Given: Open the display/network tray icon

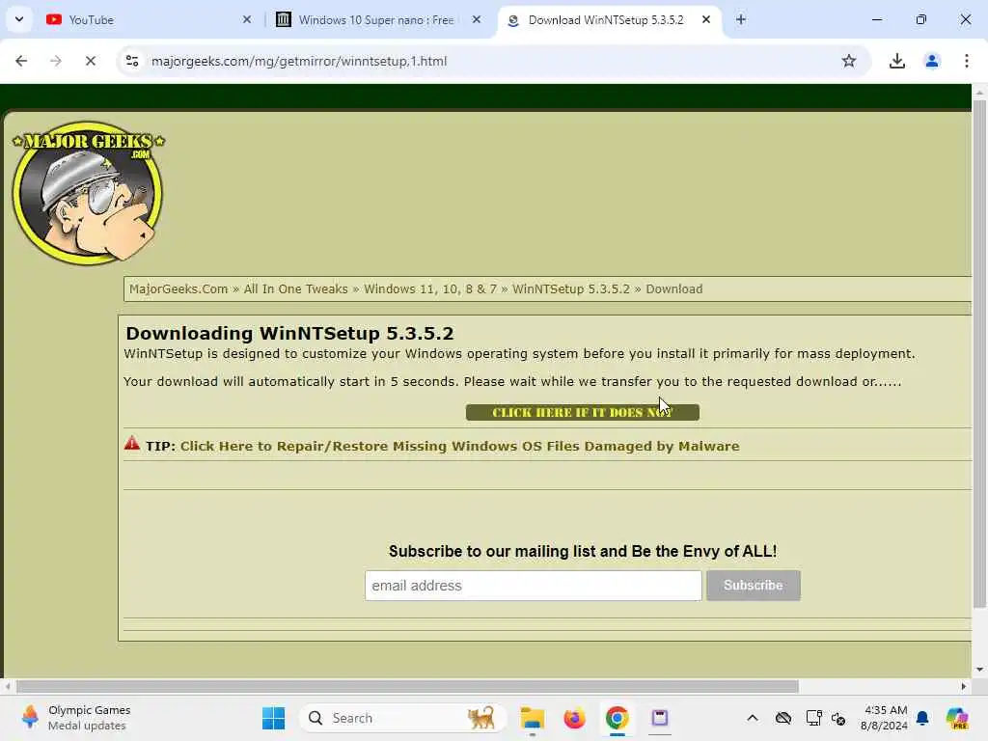Looking at the screenshot, I should 813,718.
